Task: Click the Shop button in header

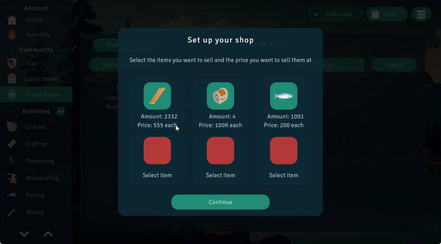Action: (x=387, y=14)
